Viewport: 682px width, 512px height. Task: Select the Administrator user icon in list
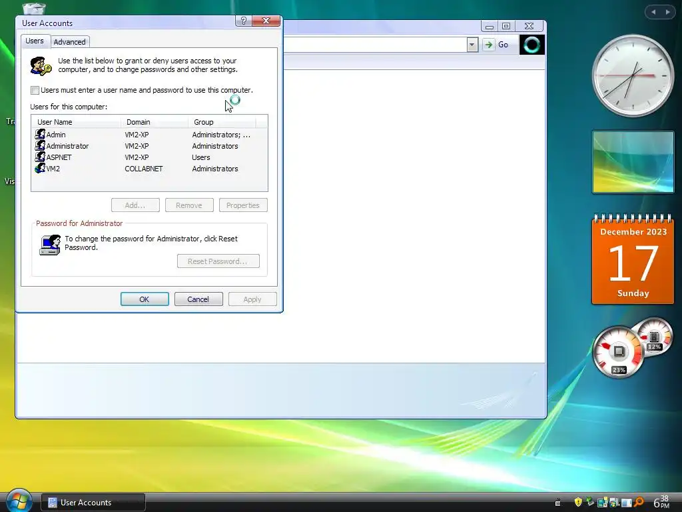[40, 145]
